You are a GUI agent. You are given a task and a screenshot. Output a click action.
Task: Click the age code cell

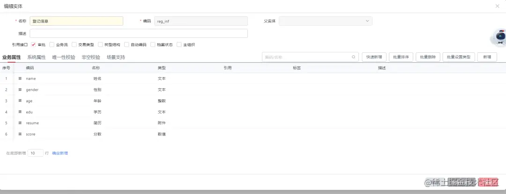pyautogui.click(x=30, y=101)
